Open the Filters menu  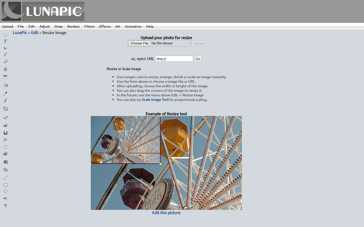[89, 26]
